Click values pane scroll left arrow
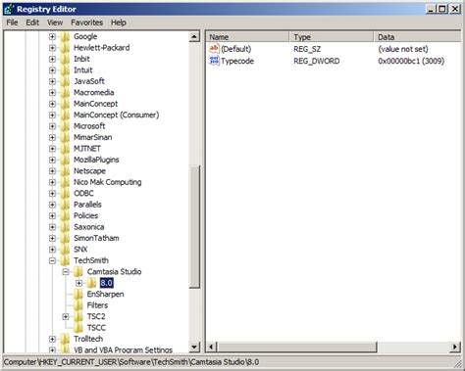 (x=211, y=347)
